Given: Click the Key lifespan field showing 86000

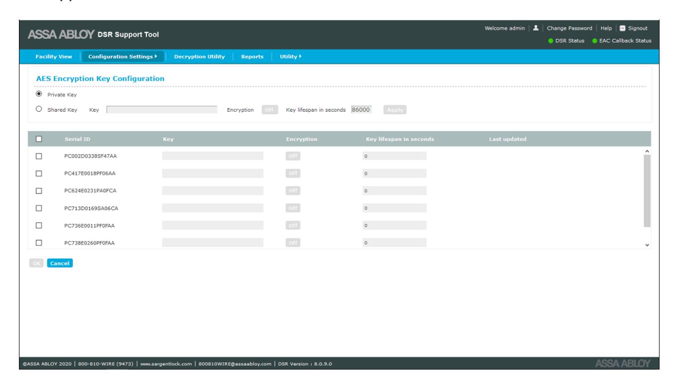Looking at the screenshot, I should click(362, 110).
